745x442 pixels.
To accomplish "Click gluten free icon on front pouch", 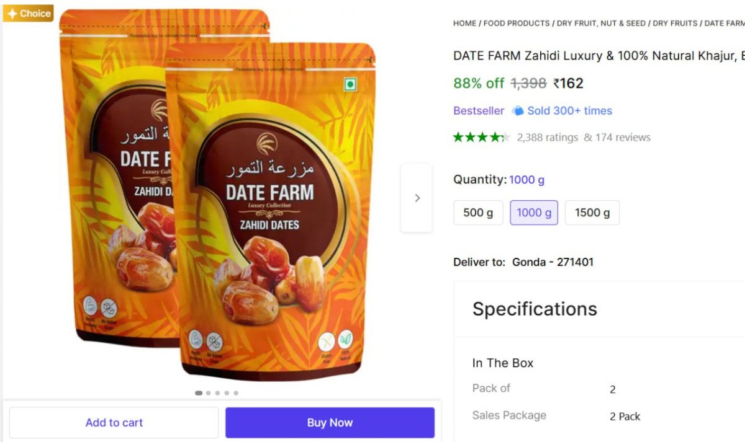I will tap(327, 342).
